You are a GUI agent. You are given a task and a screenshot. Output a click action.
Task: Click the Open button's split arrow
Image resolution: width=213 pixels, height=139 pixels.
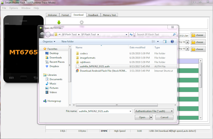click(151, 117)
